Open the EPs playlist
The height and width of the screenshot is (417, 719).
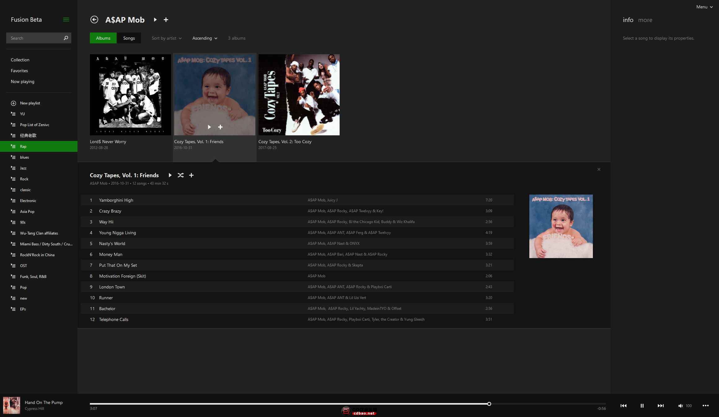(x=39, y=309)
